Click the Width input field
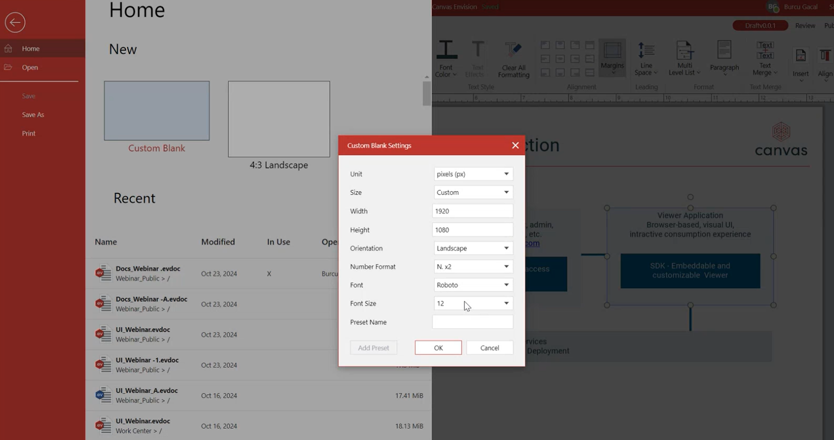The height and width of the screenshot is (440, 834). click(472, 211)
